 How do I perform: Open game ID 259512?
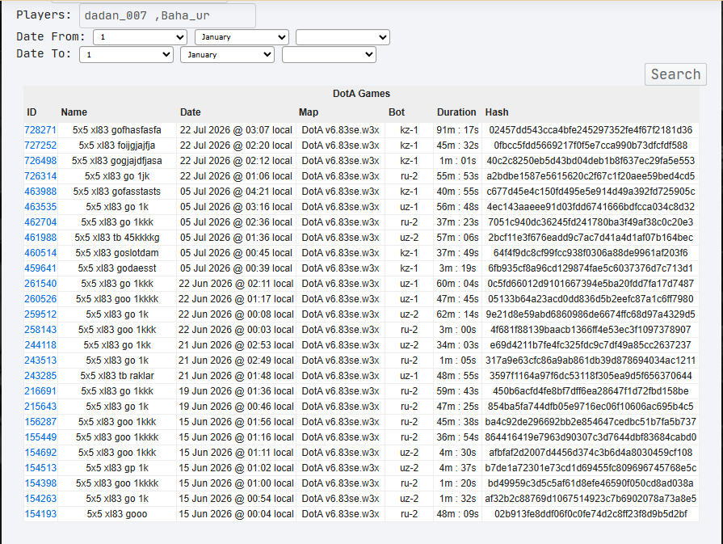point(40,314)
